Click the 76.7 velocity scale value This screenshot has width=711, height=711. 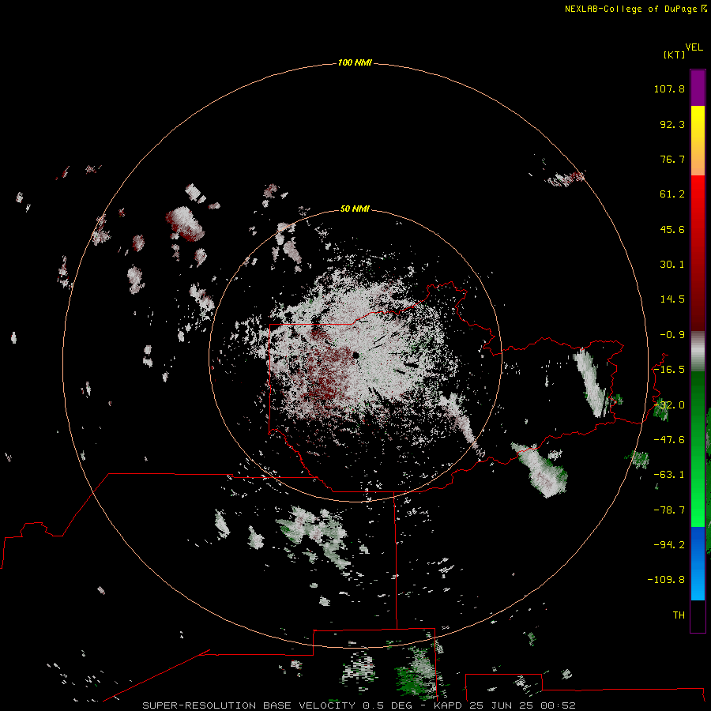pos(672,159)
